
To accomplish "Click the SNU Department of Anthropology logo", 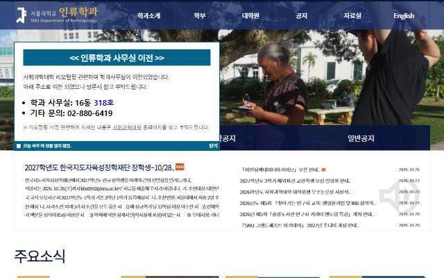I will tap(57, 15).
